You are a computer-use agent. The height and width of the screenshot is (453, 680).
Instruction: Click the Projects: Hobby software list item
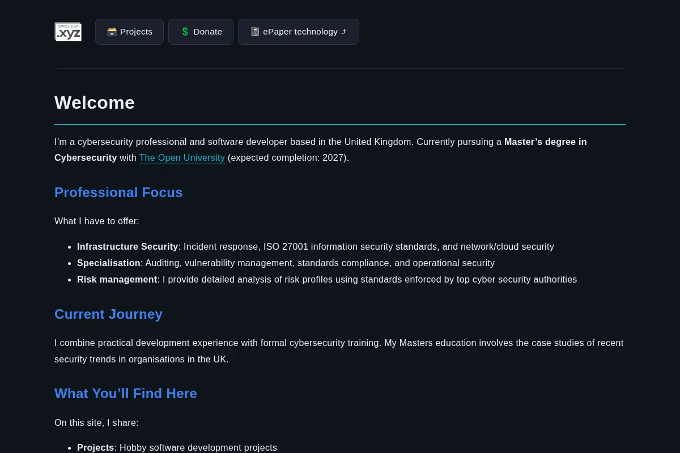[x=177, y=448]
